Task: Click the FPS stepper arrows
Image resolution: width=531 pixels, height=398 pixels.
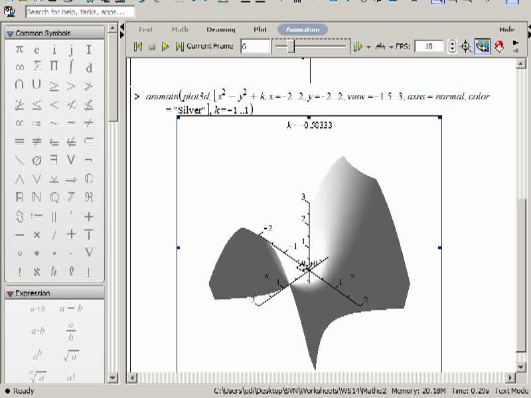Action: coord(452,46)
